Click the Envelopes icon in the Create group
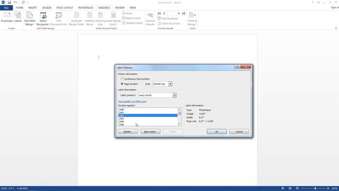 tap(7, 18)
